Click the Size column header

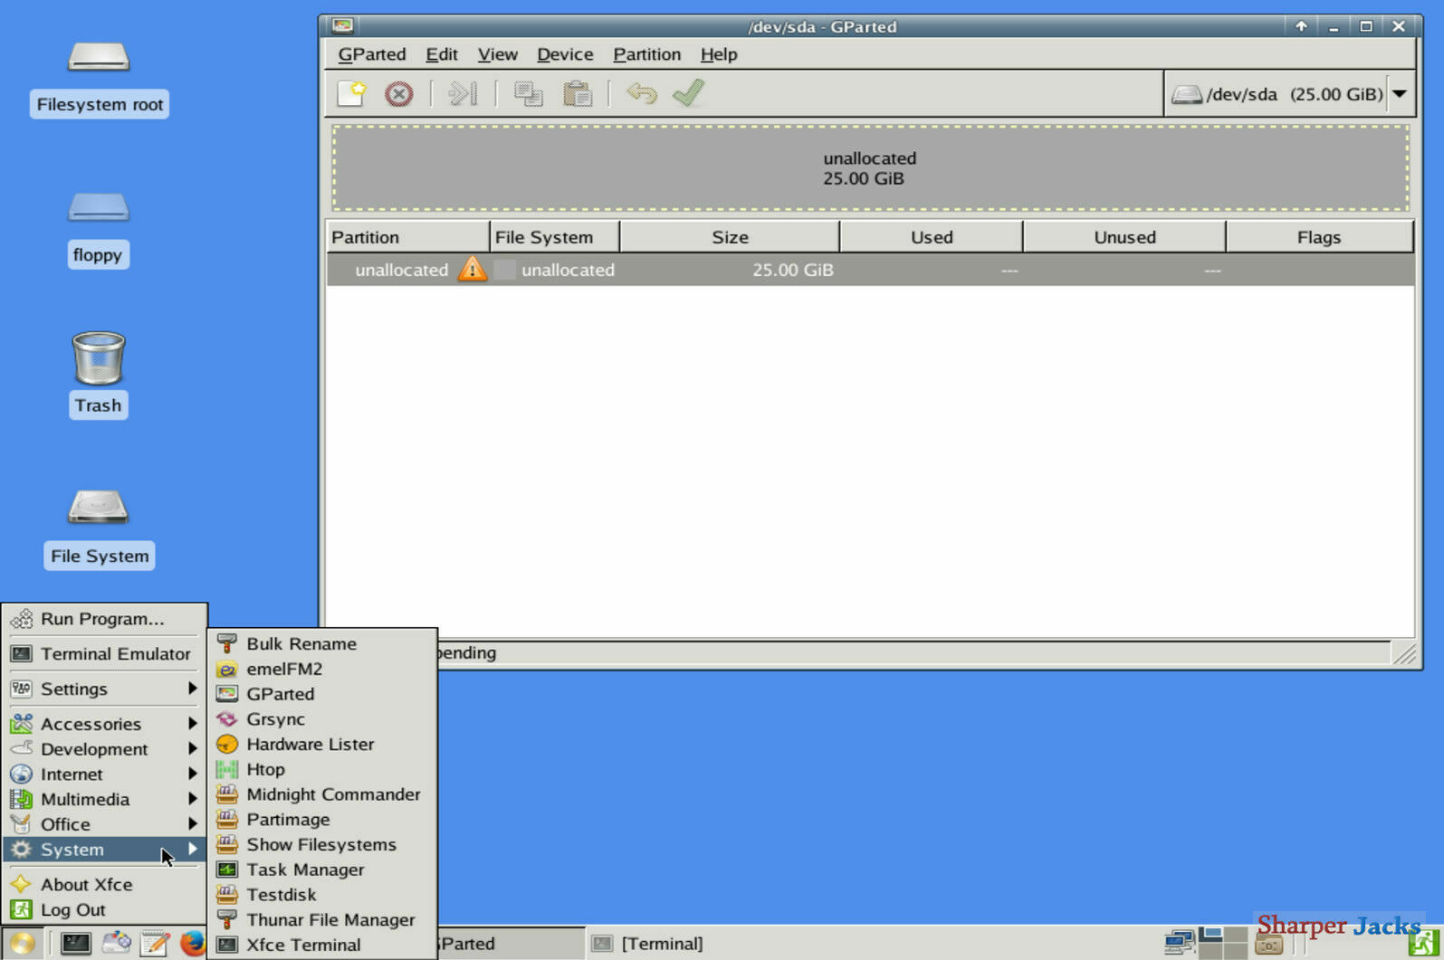pyautogui.click(x=730, y=237)
